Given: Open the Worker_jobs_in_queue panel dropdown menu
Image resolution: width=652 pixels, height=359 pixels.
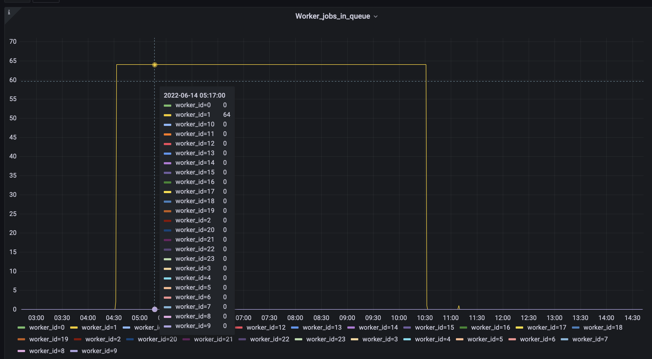Looking at the screenshot, I should tap(376, 16).
